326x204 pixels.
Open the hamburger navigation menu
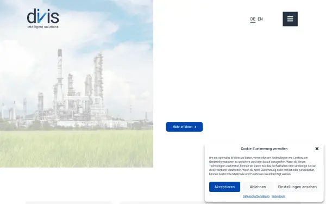pyautogui.click(x=290, y=19)
